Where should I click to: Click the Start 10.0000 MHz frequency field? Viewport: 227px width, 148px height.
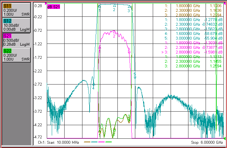pyautogui.click(x=58, y=142)
